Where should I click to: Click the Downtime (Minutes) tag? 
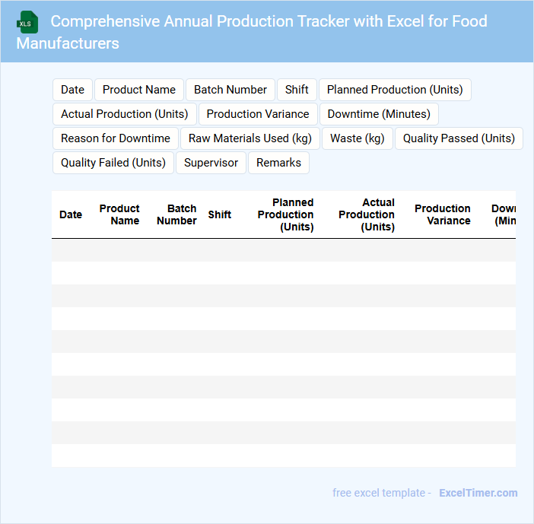(x=379, y=114)
